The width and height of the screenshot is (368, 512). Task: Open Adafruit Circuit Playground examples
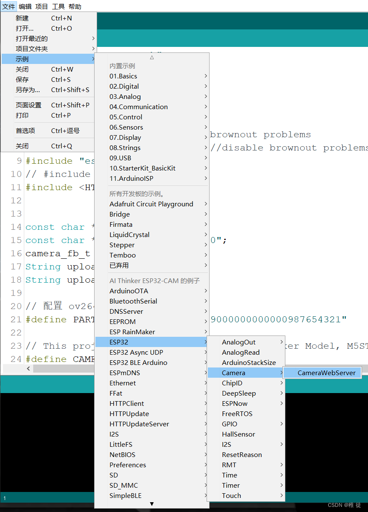[152, 204]
